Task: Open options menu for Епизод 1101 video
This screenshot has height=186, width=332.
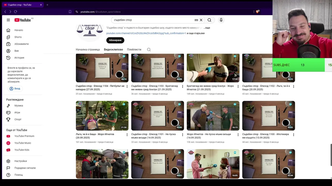Action: (x=182, y=135)
